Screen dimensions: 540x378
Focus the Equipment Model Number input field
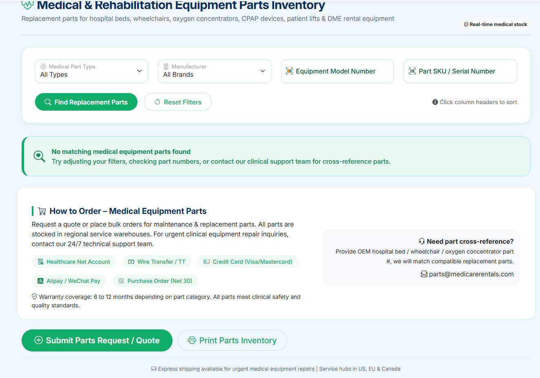pos(337,71)
